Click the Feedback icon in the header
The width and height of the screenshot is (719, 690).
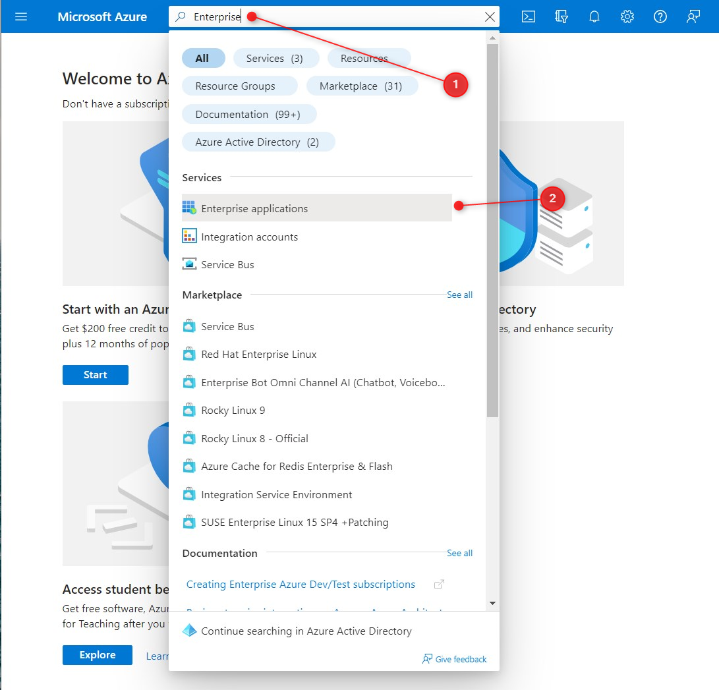point(693,16)
